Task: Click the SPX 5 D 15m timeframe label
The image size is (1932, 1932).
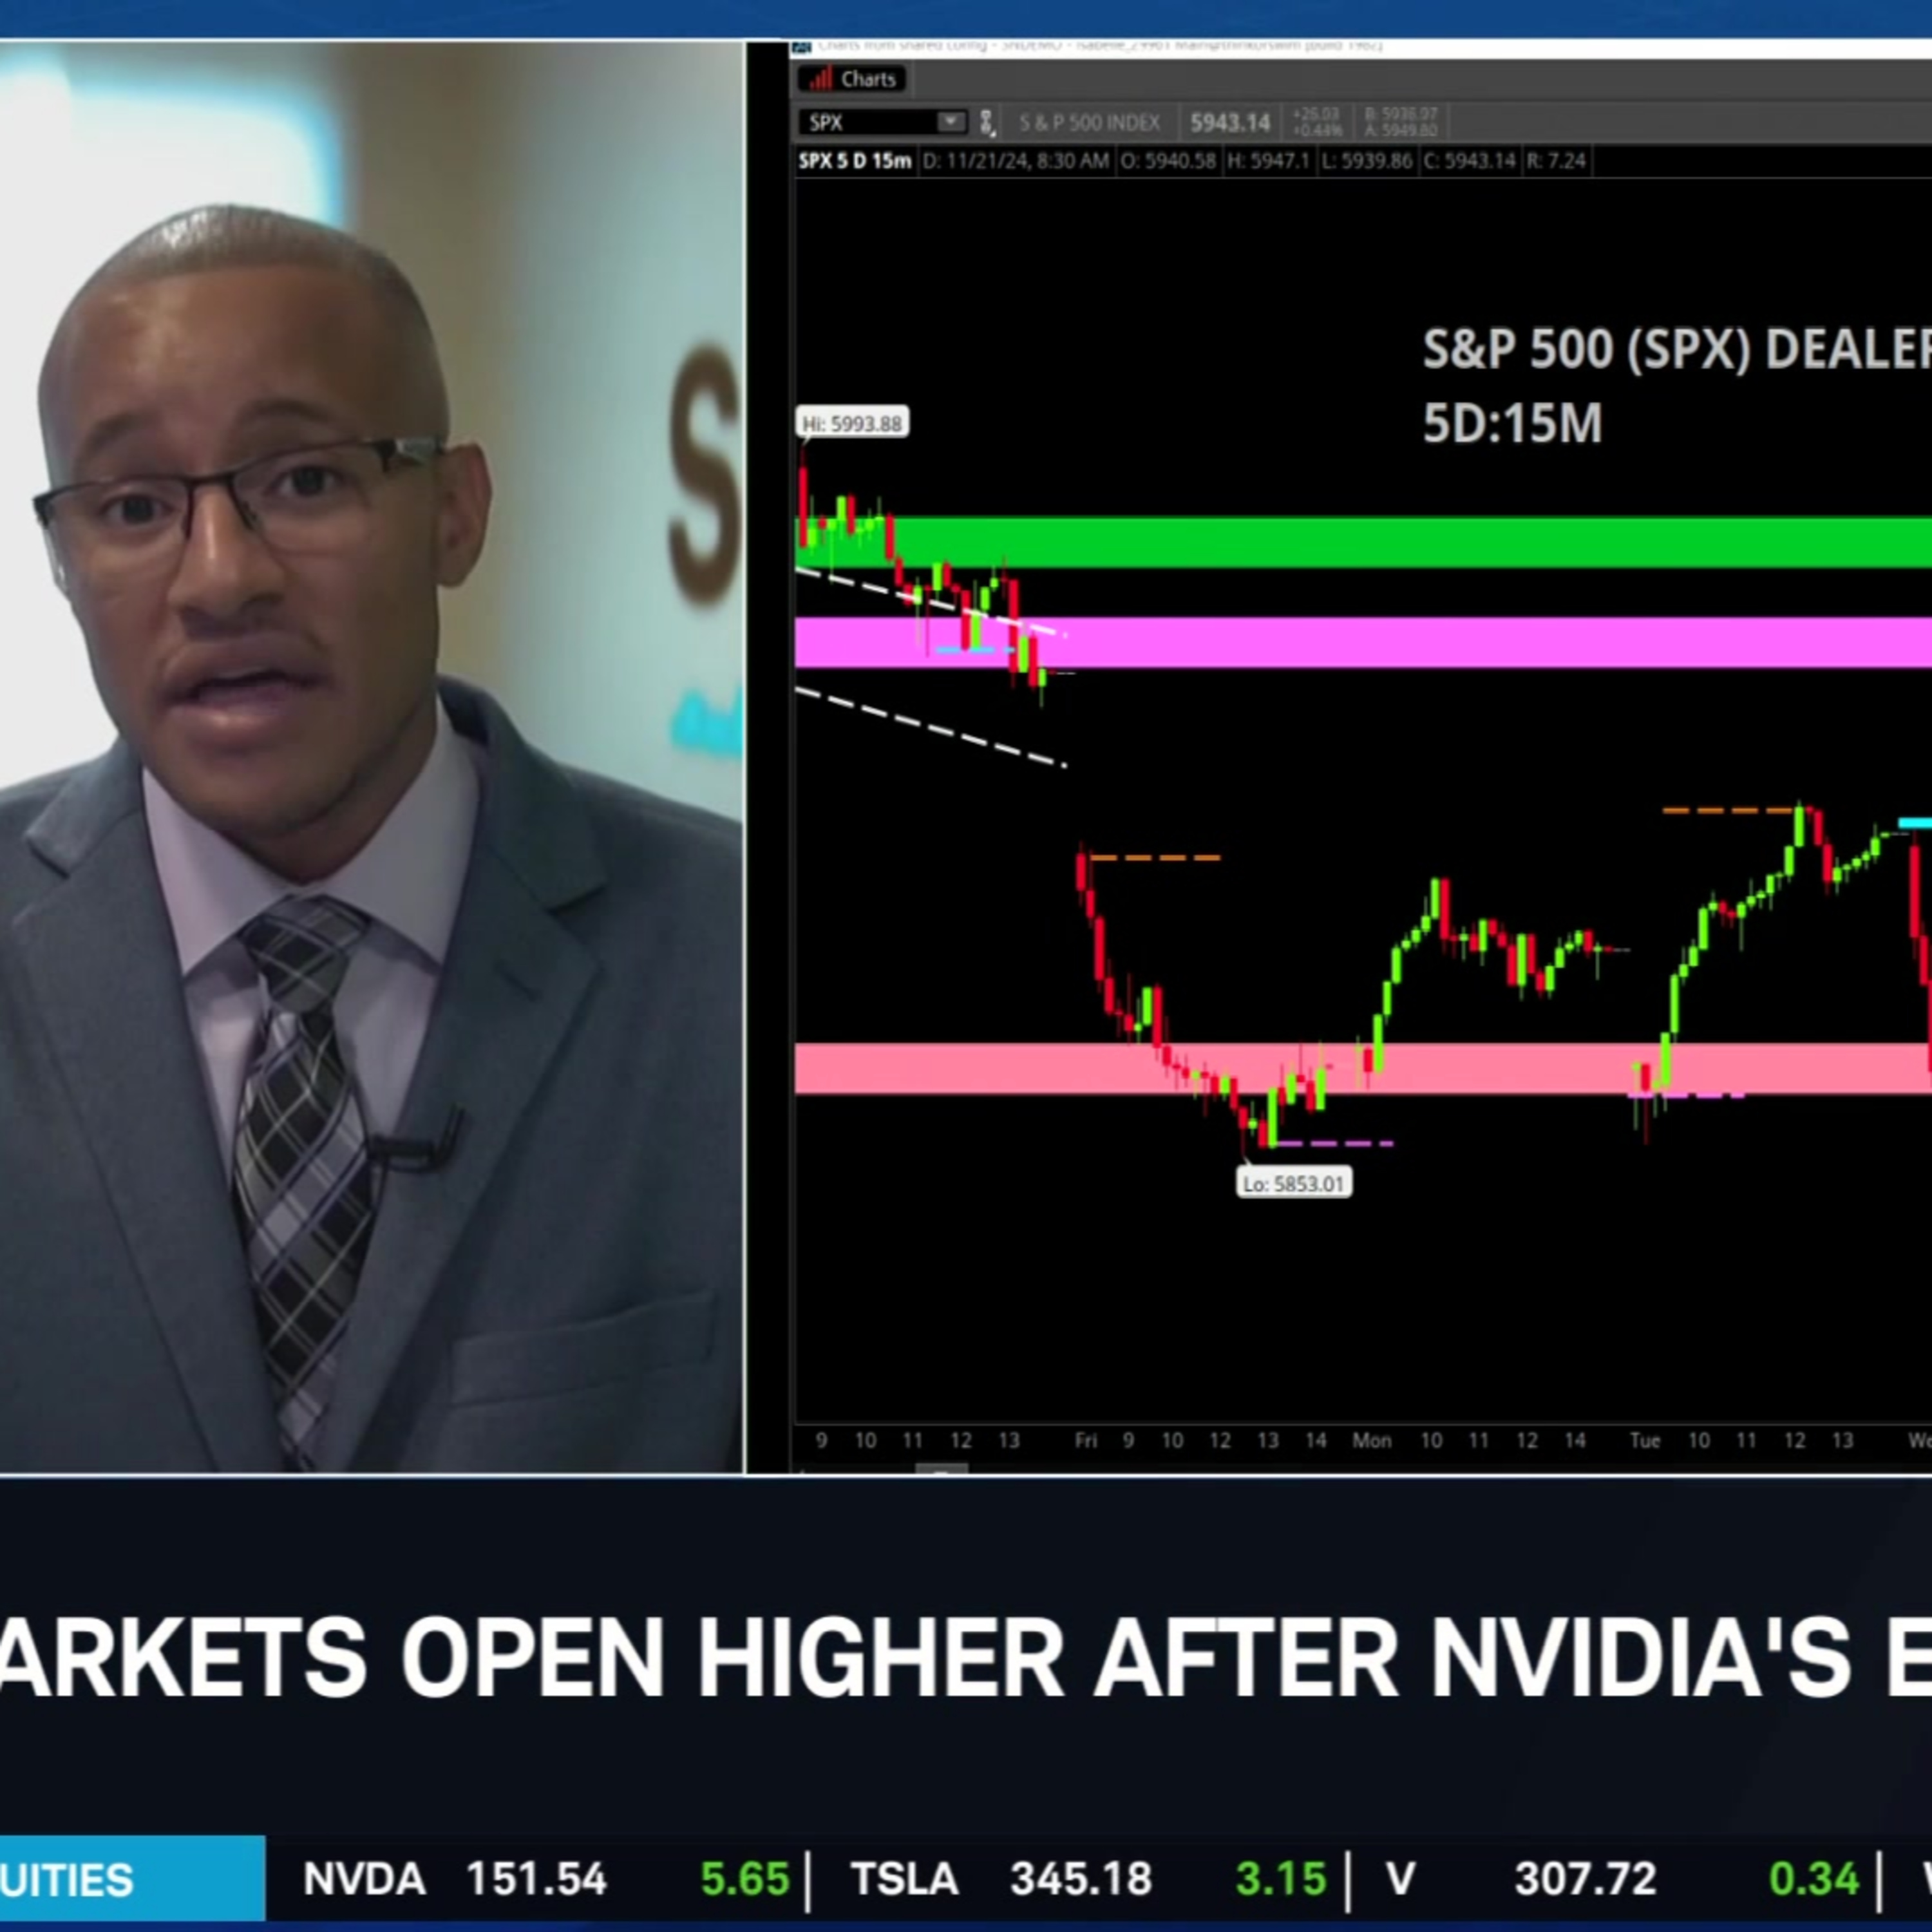Action: [x=855, y=161]
